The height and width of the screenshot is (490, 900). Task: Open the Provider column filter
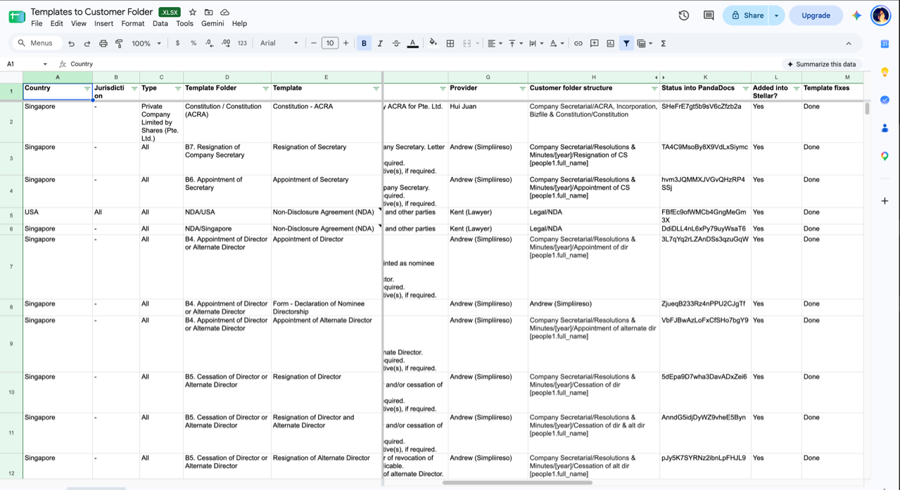(522, 89)
